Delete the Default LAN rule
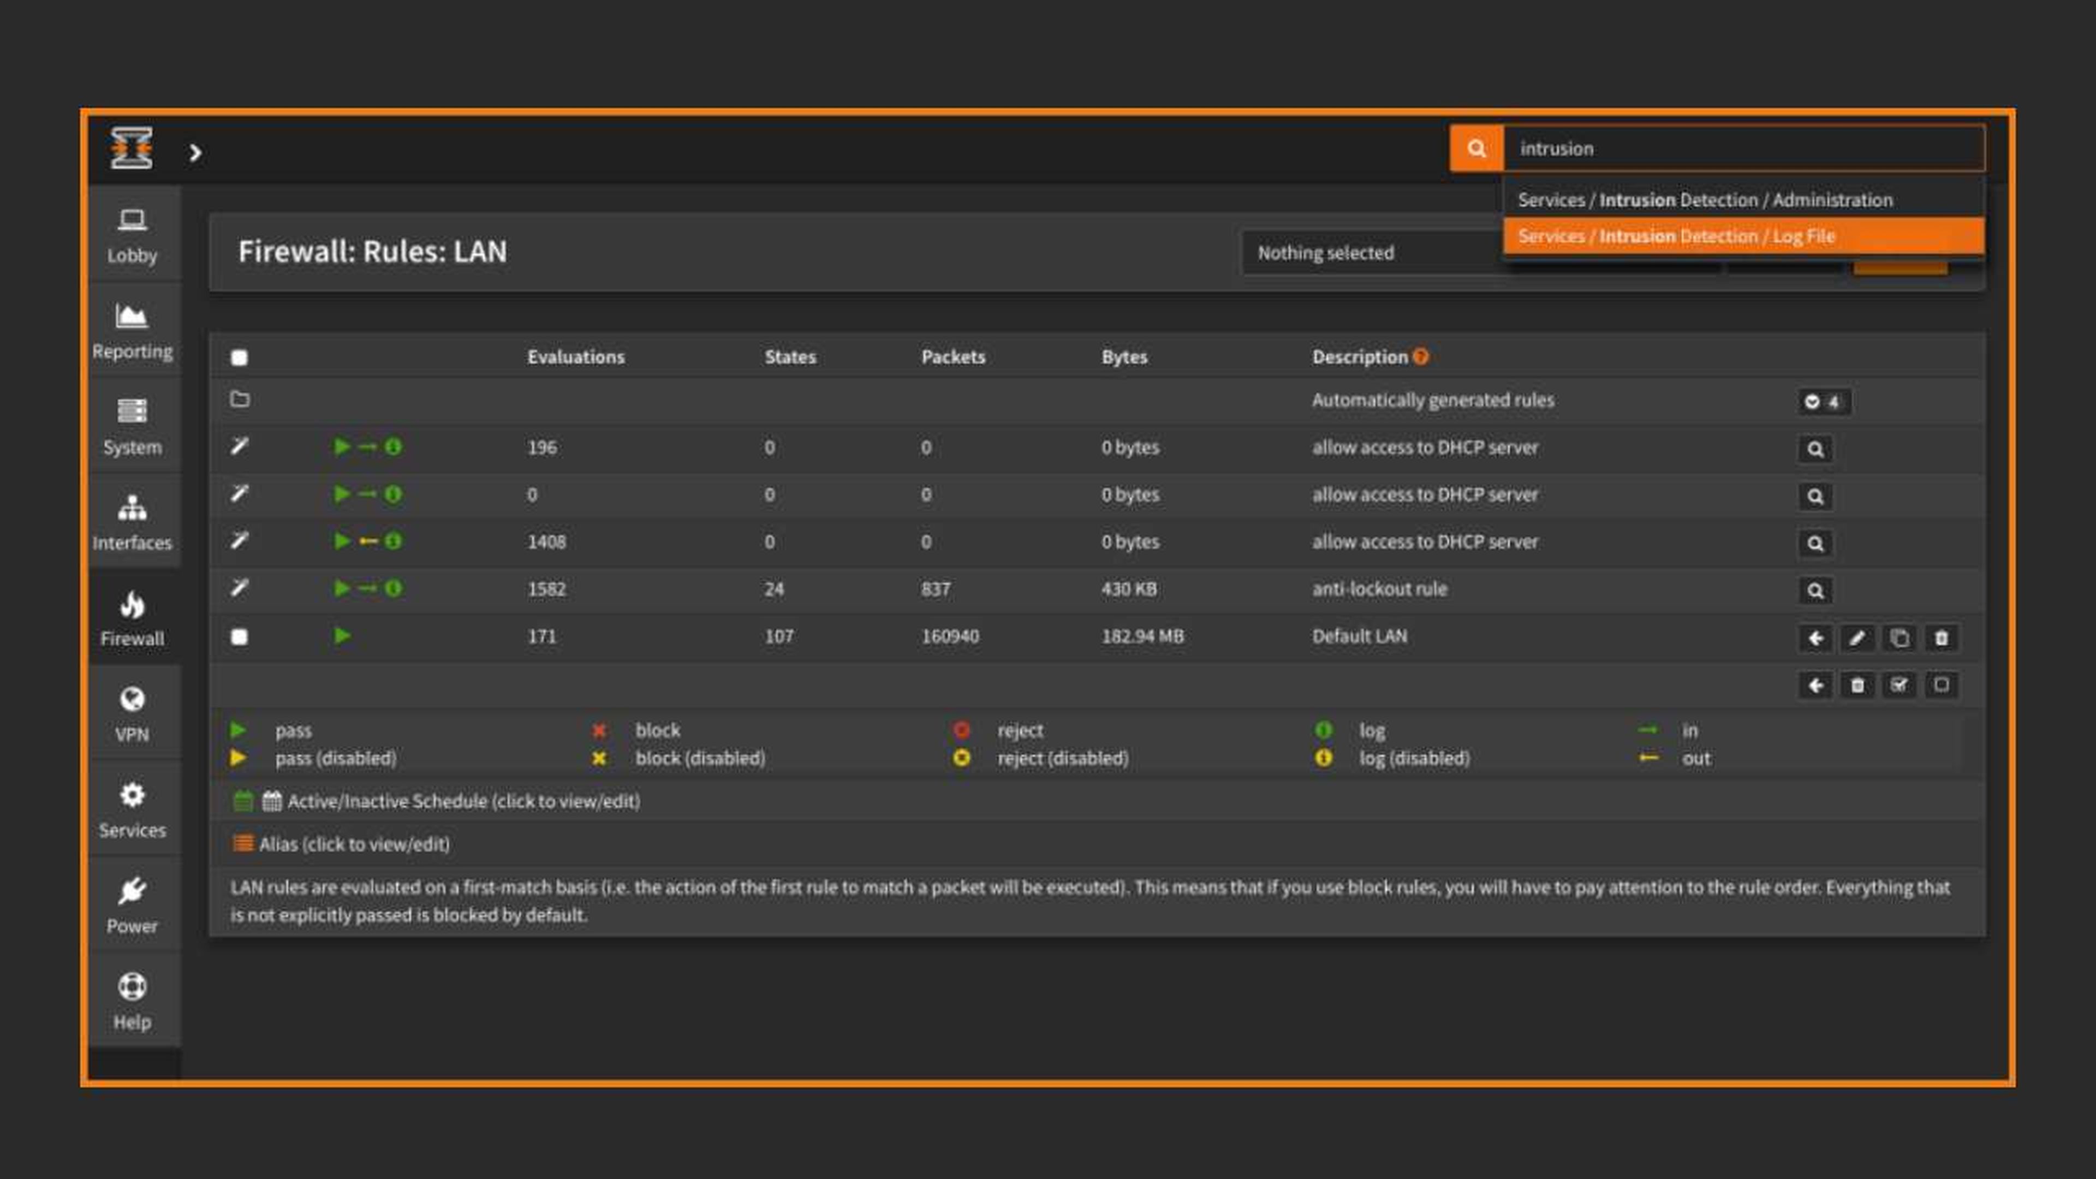 coord(1942,638)
